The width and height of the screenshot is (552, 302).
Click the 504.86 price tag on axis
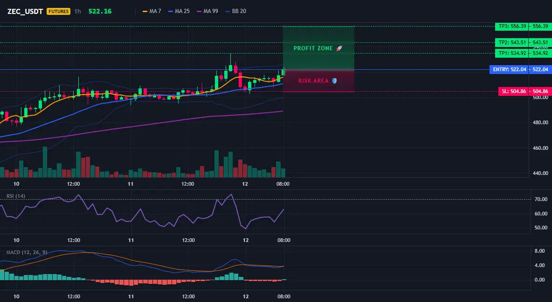(540, 91)
